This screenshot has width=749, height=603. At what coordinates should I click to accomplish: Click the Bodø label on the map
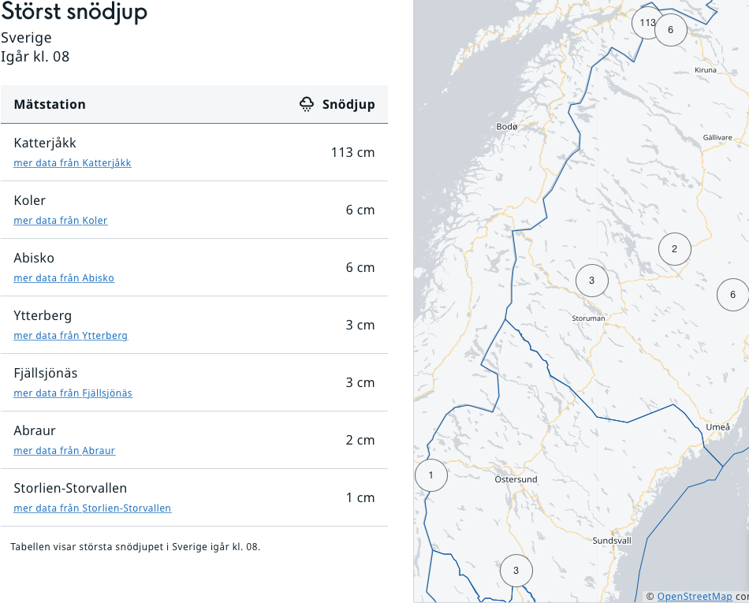pos(507,127)
